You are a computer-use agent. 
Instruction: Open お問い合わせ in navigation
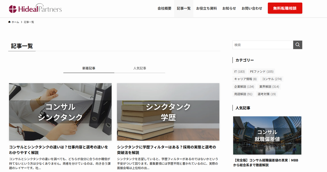point(252,8)
